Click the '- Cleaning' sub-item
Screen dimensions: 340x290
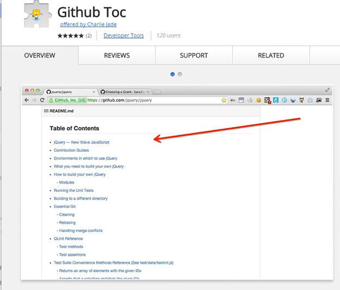pyautogui.click(x=65, y=215)
